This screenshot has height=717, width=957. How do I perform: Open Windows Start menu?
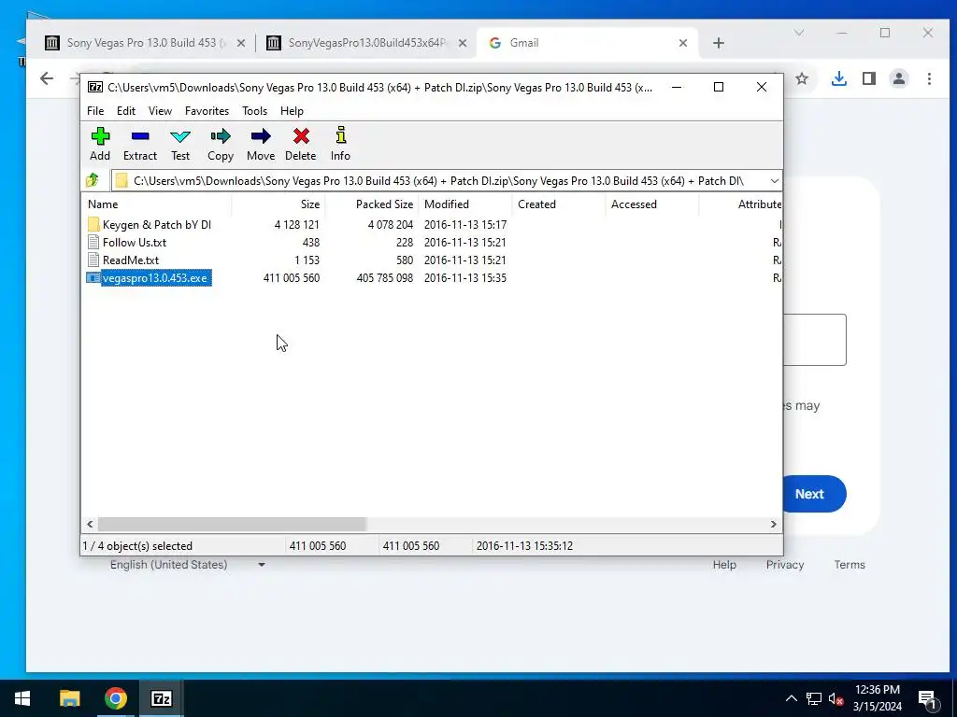click(22, 698)
